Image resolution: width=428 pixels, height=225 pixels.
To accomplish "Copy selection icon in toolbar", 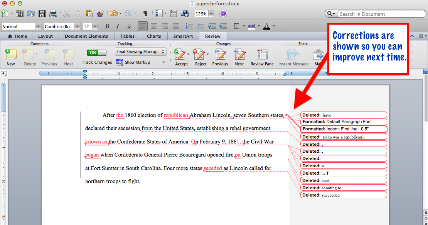I will click(78, 13).
